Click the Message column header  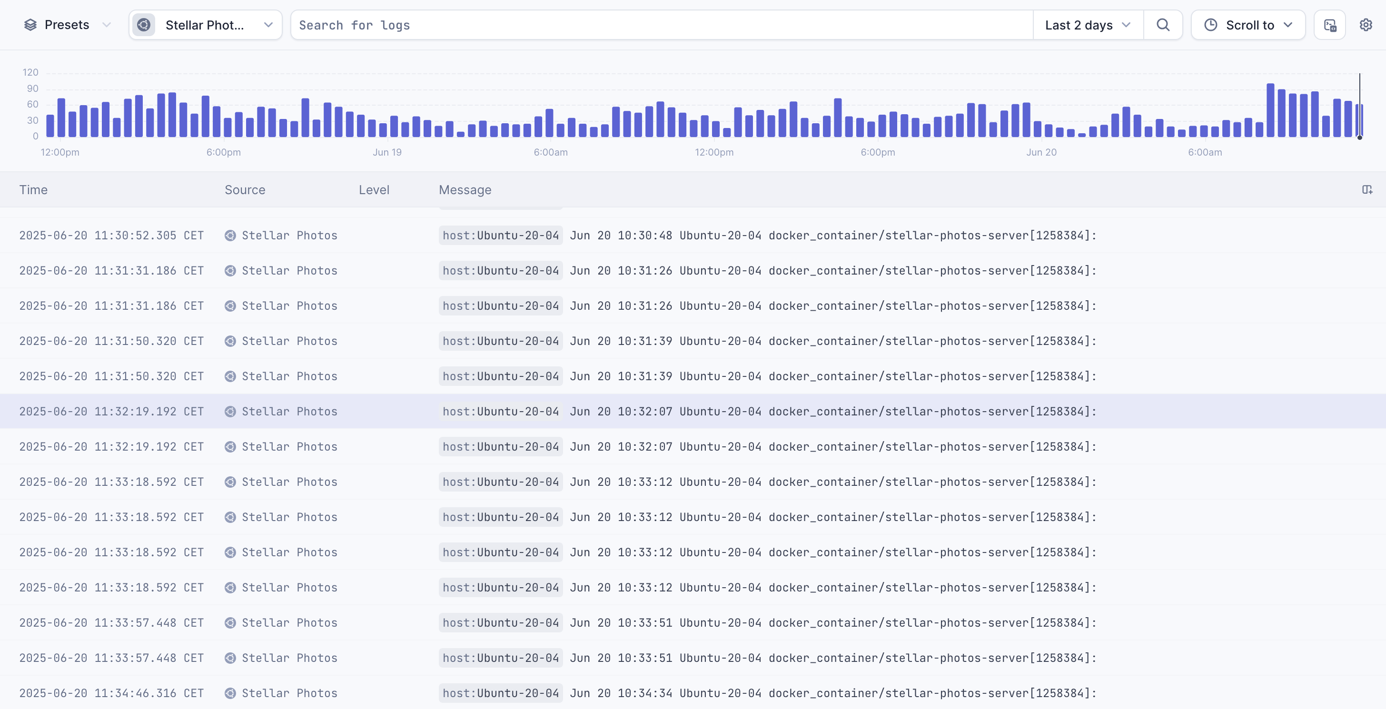(x=465, y=190)
